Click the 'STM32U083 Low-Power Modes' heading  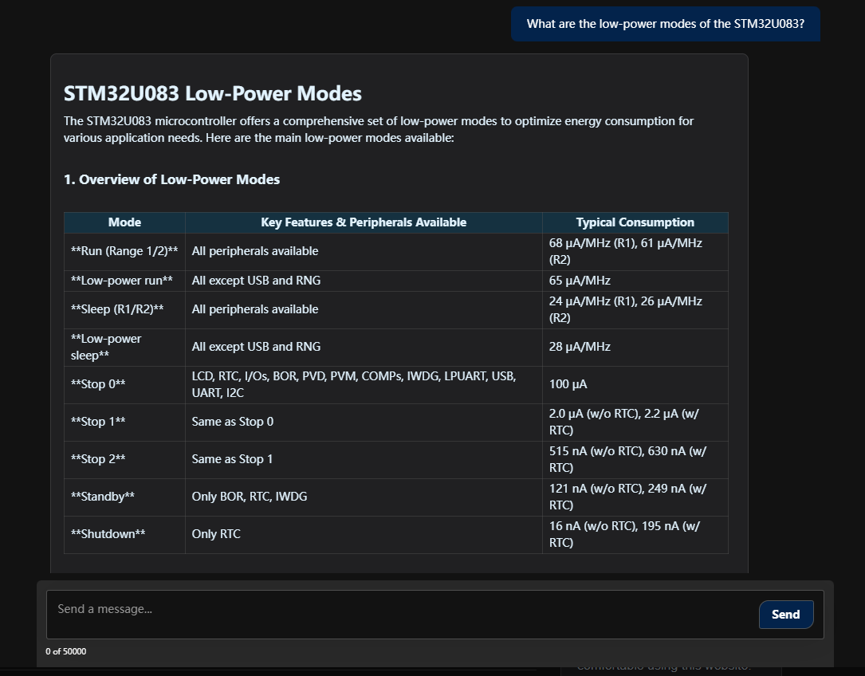[212, 93]
